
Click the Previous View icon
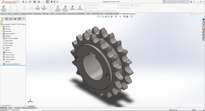click(x=103, y=16)
